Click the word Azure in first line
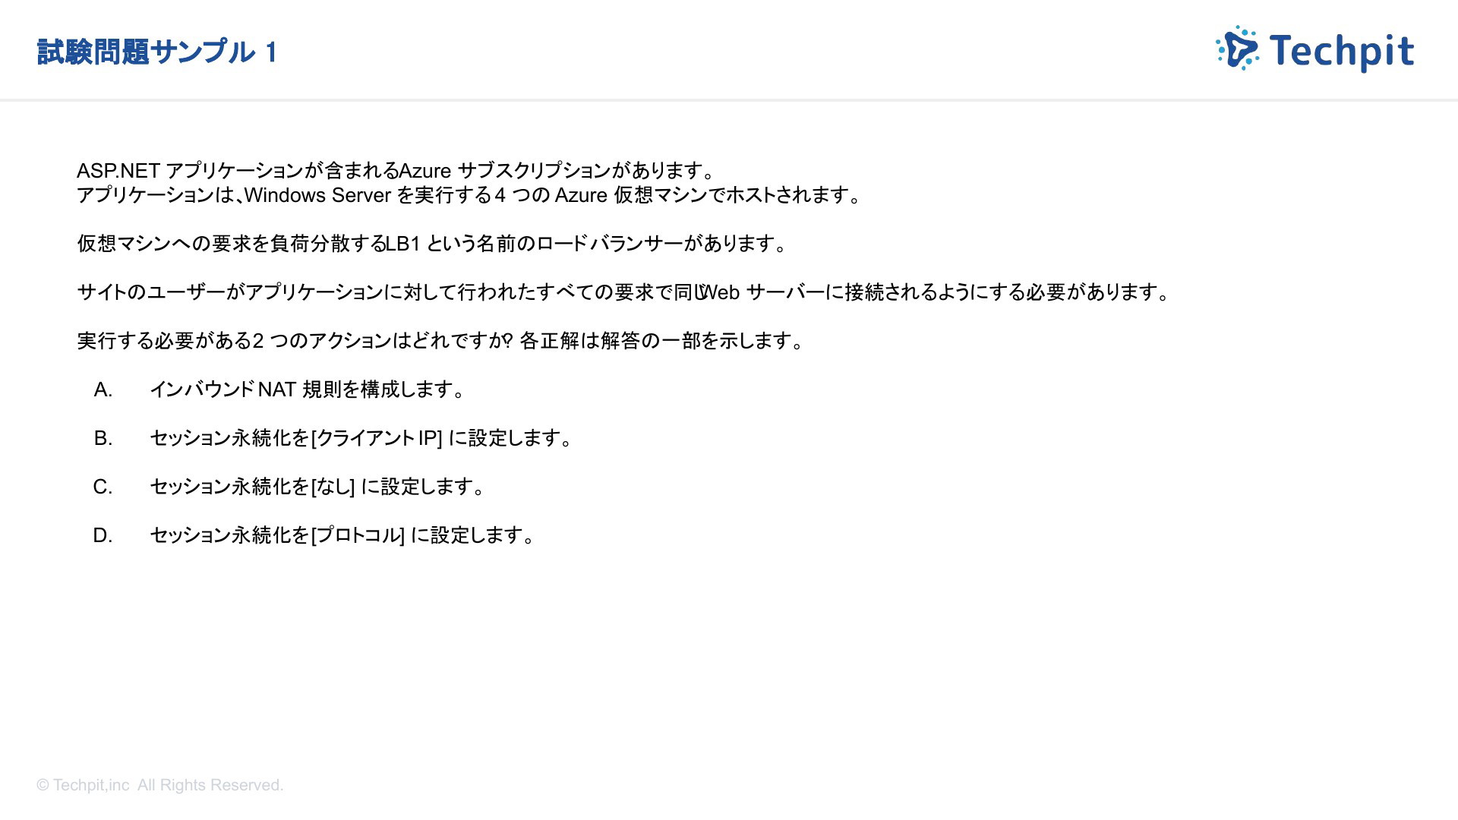1458x820 pixels. tap(425, 171)
